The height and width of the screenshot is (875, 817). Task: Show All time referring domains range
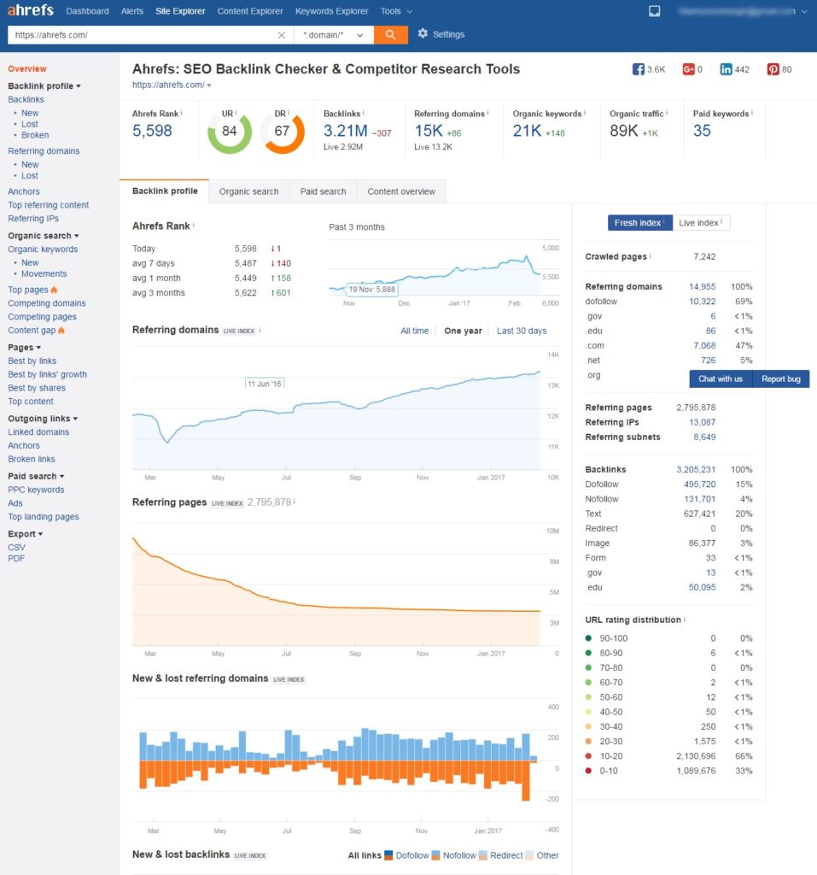coord(414,331)
